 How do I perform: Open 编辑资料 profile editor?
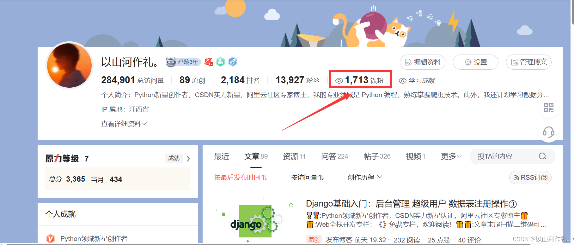tap(423, 62)
